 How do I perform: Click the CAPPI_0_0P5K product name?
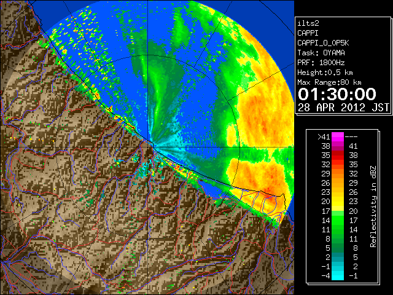coord(323,43)
